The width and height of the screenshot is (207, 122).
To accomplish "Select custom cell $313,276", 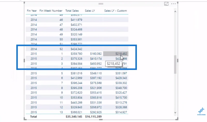I will tap(121, 103).
